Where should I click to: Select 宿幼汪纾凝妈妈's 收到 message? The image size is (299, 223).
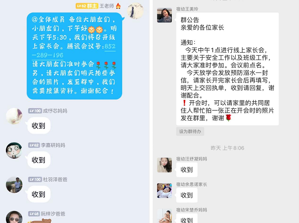point(187,169)
